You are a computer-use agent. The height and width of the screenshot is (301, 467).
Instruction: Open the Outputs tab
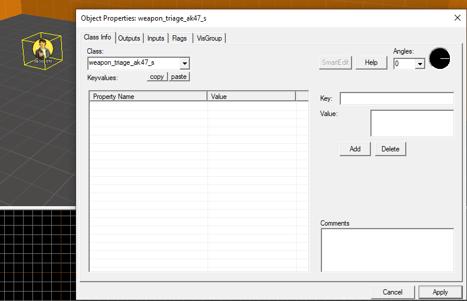[x=129, y=38]
